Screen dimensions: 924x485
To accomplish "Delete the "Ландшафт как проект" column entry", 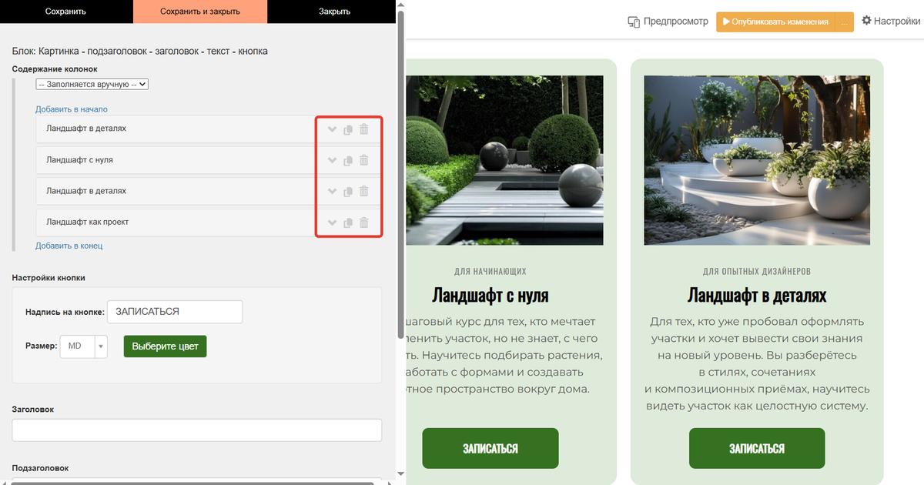I will pos(363,222).
